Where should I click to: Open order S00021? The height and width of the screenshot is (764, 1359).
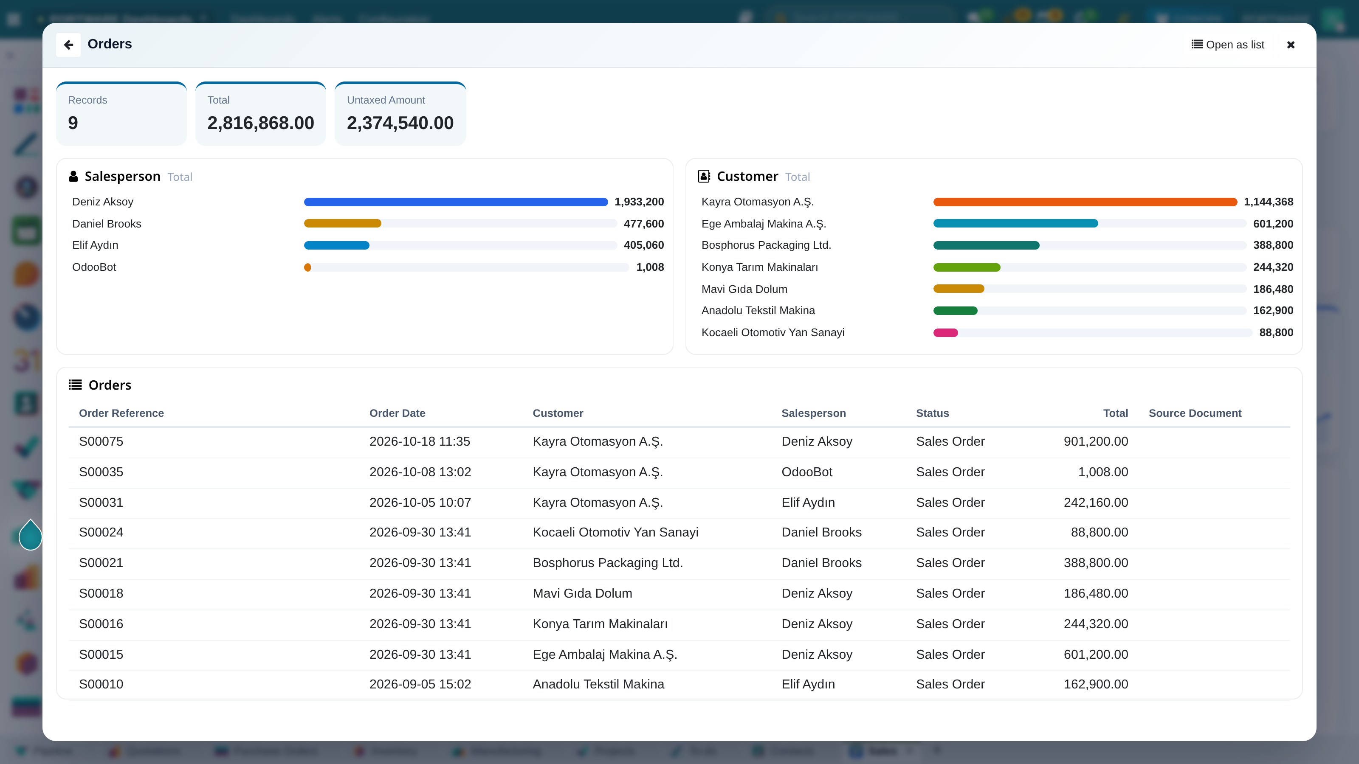(679, 563)
